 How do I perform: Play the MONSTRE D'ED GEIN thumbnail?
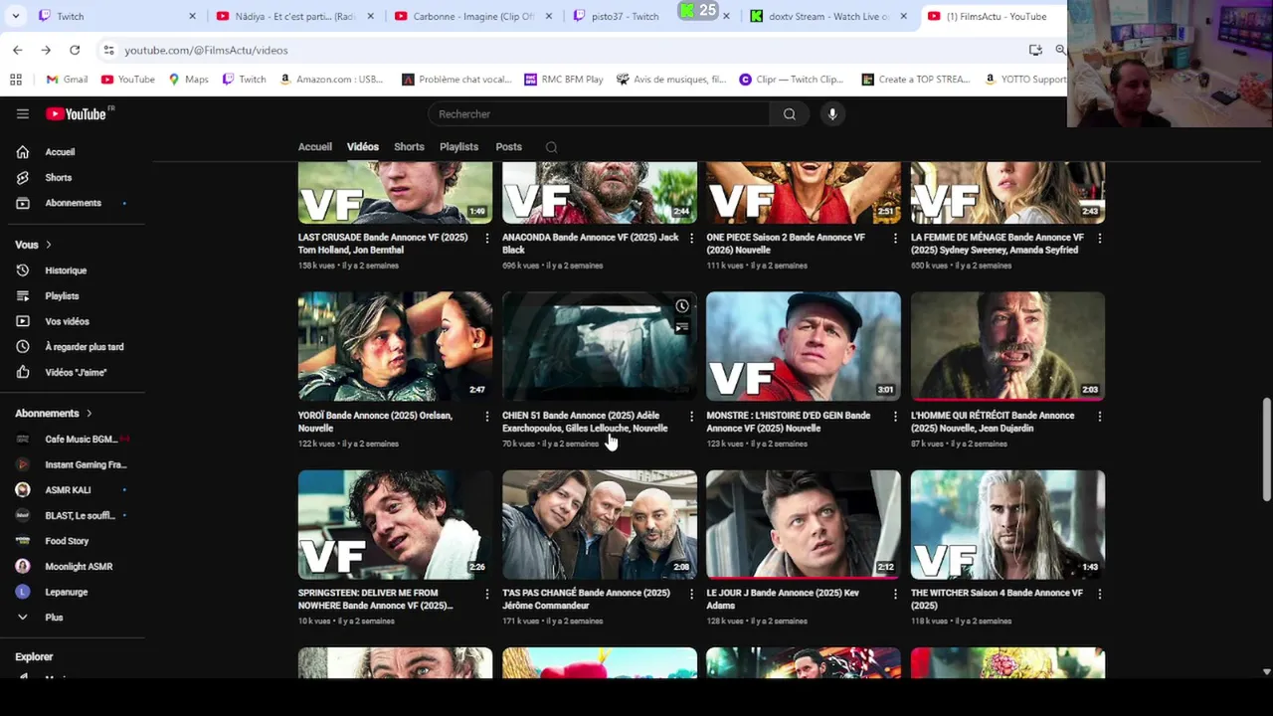point(804,345)
